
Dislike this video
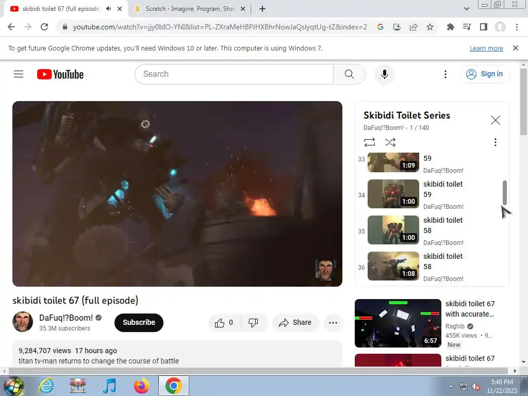tap(254, 323)
